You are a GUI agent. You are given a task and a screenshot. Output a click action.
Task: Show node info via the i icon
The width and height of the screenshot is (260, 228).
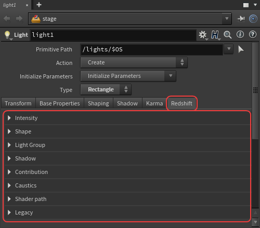tap(240, 34)
